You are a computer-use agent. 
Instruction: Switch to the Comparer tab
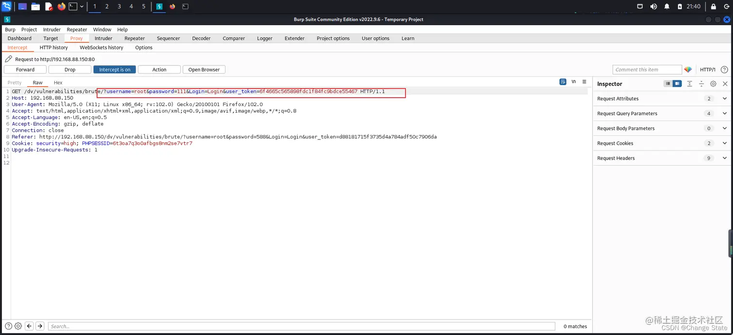(x=234, y=38)
